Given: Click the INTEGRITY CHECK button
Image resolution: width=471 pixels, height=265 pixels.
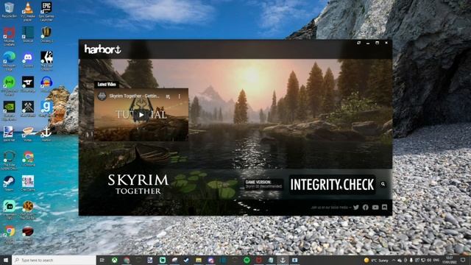Looking at the screenshot, I should [332, 185].
